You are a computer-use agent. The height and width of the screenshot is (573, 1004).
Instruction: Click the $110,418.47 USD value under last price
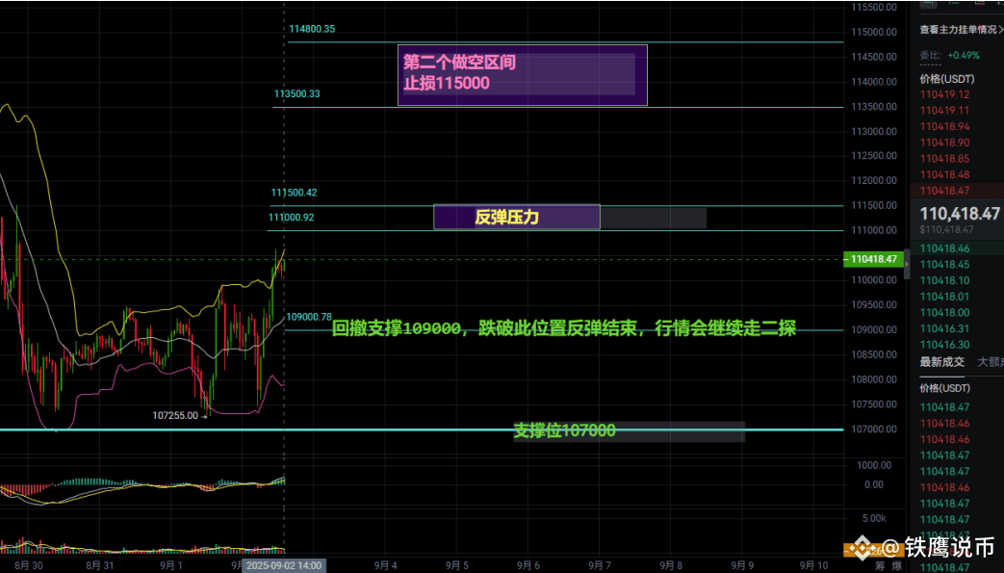(x=946, y=229)
